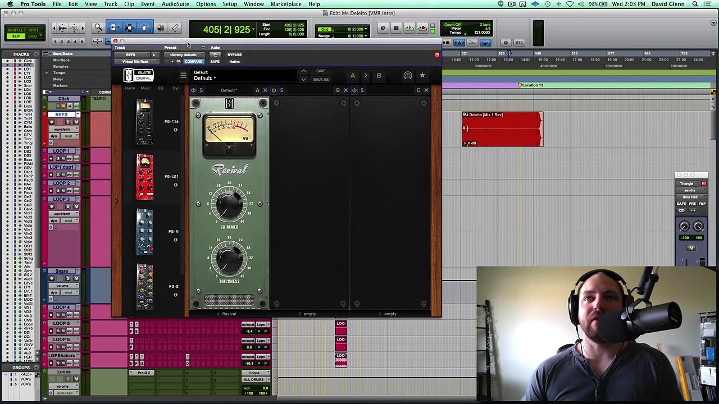
Task: Open the GROUPS list options menu
Action: [37, 368]
